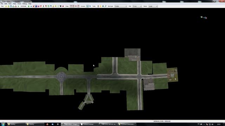The width and height of the screenshot is (225, 126).
Task: Open the Edit menu
Action: point(6,4)
